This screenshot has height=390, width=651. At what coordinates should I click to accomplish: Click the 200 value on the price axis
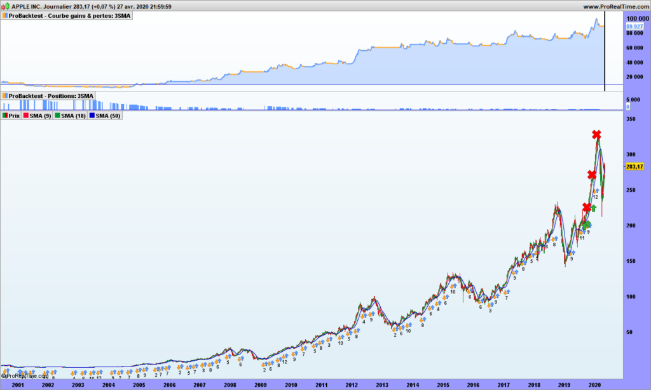(631, 225)
